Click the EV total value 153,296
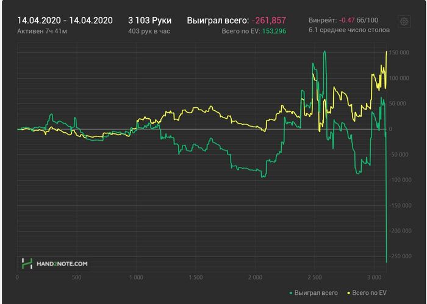 (x=274, y=31)
